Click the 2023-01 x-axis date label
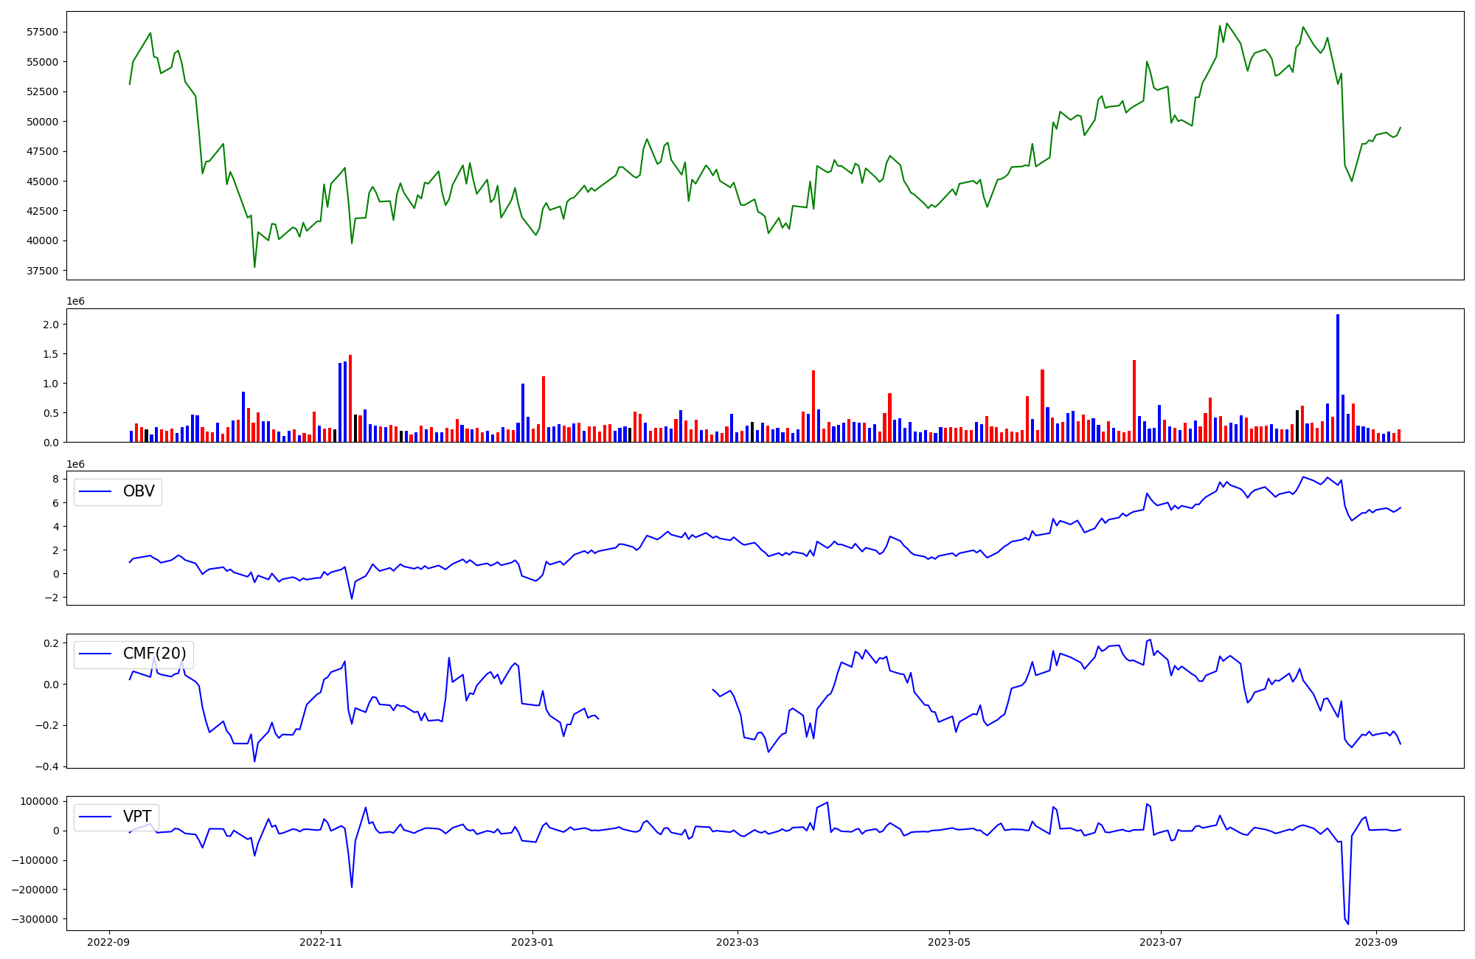The height and width of the screenshot is (959, 1475). (x=532, y=942)
